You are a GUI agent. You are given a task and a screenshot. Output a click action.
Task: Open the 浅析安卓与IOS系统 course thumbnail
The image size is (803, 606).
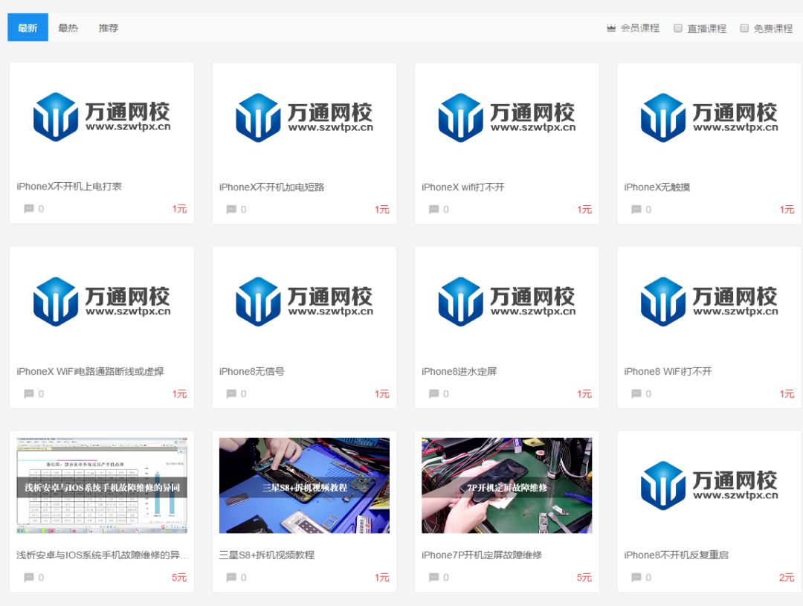tap(102, 486)
